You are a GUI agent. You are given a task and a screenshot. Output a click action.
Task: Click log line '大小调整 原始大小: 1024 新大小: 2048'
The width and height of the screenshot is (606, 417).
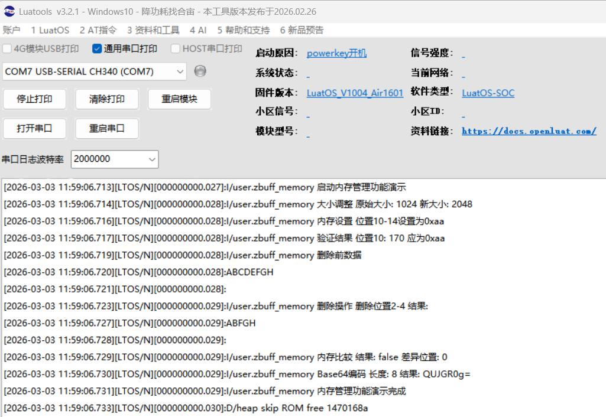238,204
